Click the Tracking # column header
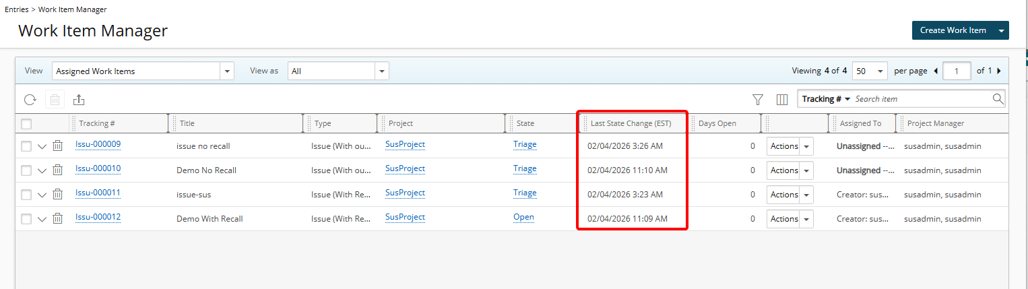This screenshot has height=289, width=1028. click(x=97, y=124)
